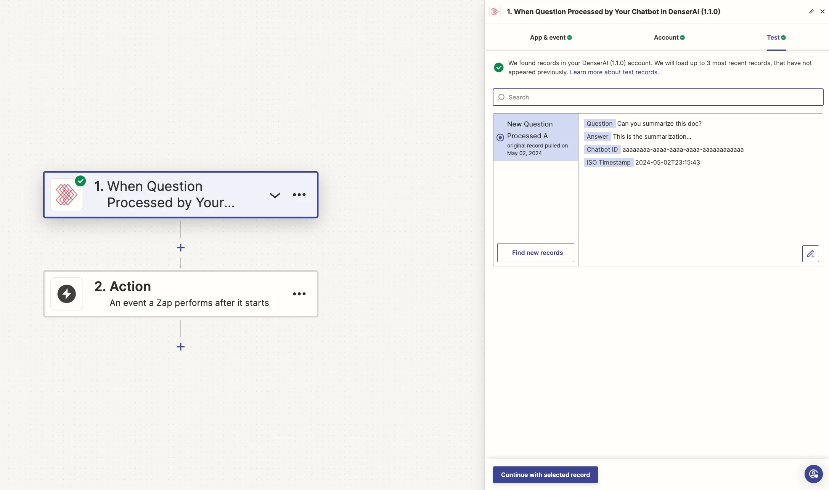Viewport: 829px width, 490px height.
Task: Click plus icon between steps 1 and 2
Action: (x=181, y=248)
